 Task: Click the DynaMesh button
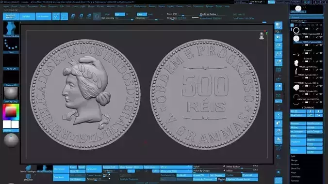pos(94,169)
